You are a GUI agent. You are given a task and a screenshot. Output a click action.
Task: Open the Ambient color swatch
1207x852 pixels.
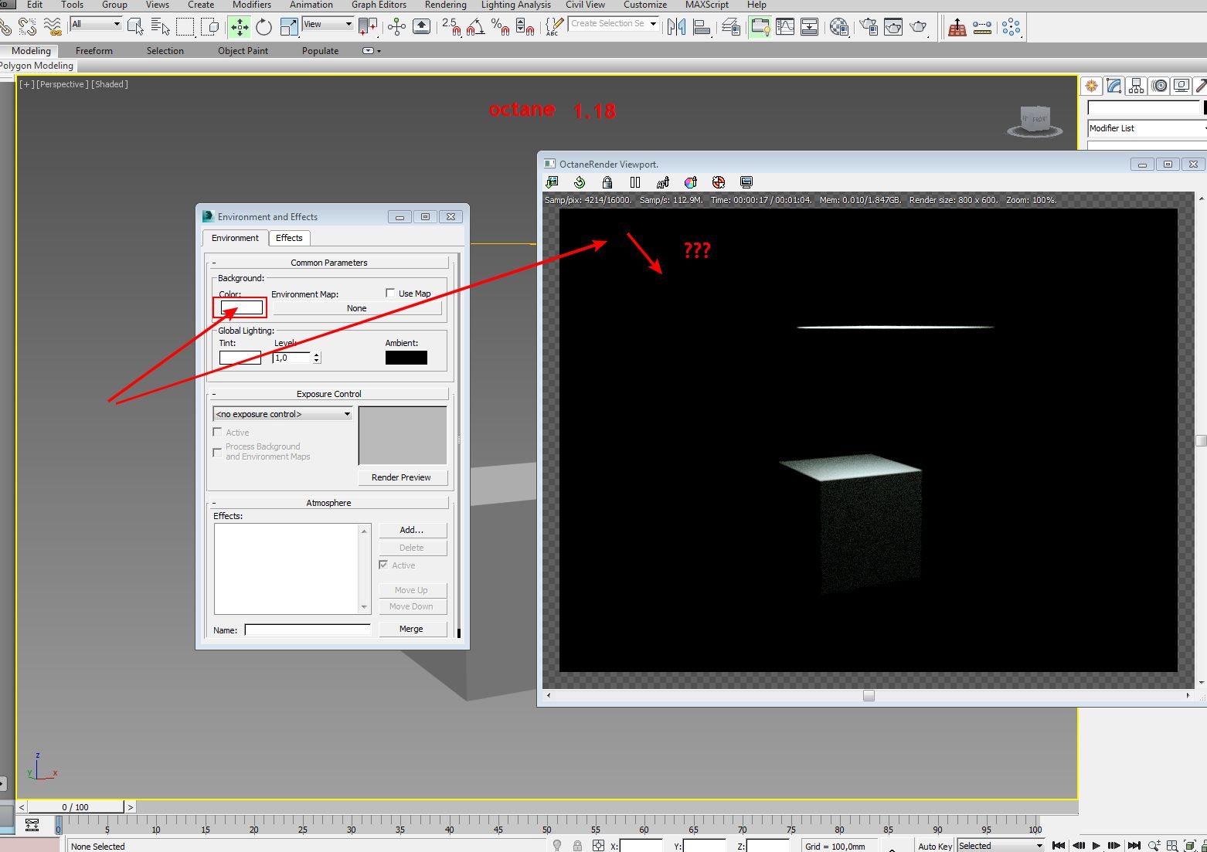(x=406, y=358)
